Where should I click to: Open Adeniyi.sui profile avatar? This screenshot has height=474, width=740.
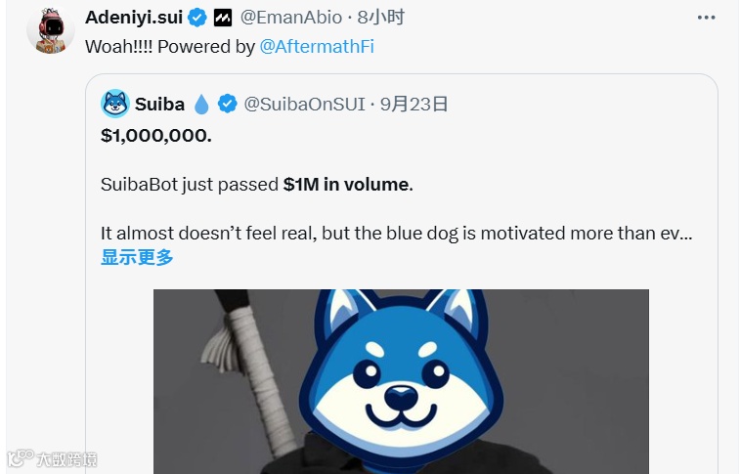51,30
